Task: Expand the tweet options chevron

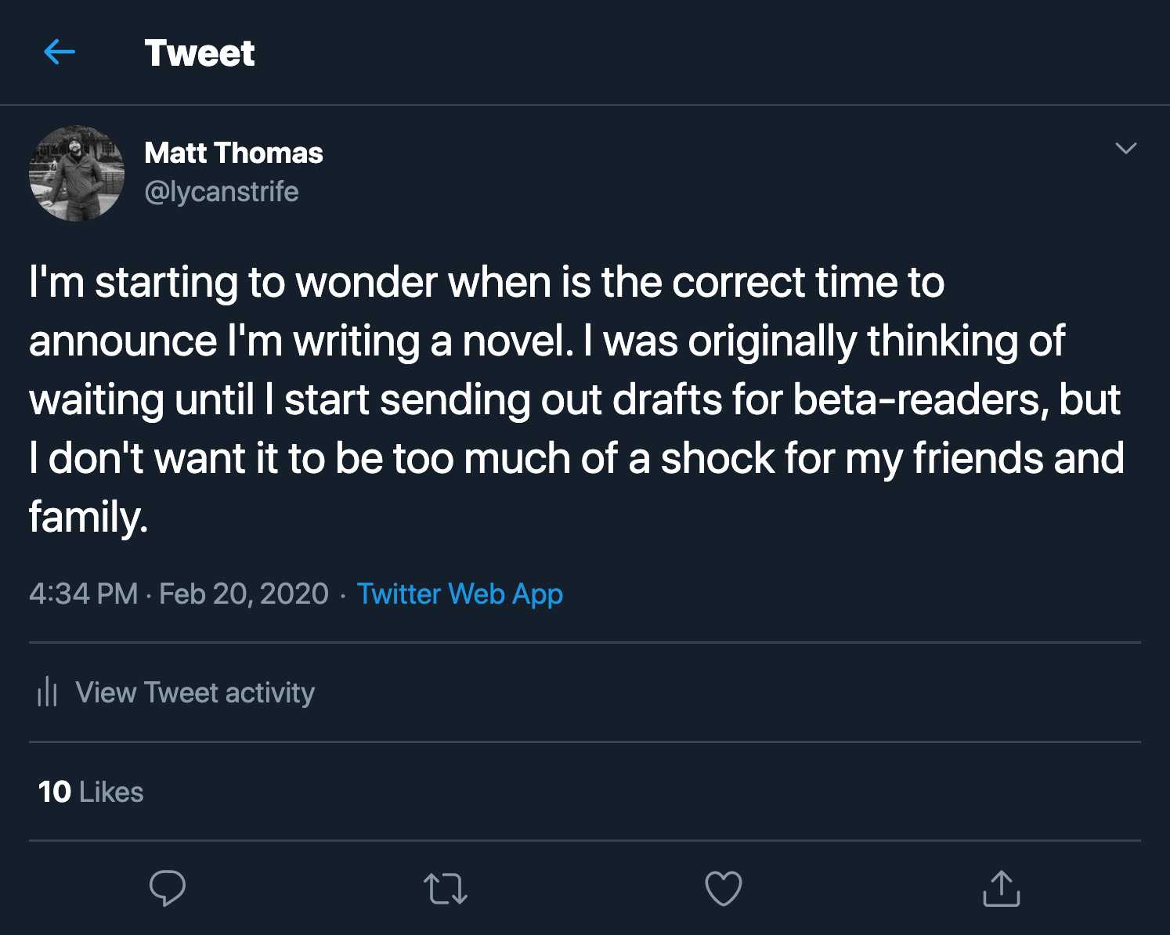Action: [x=1125, y=148]
